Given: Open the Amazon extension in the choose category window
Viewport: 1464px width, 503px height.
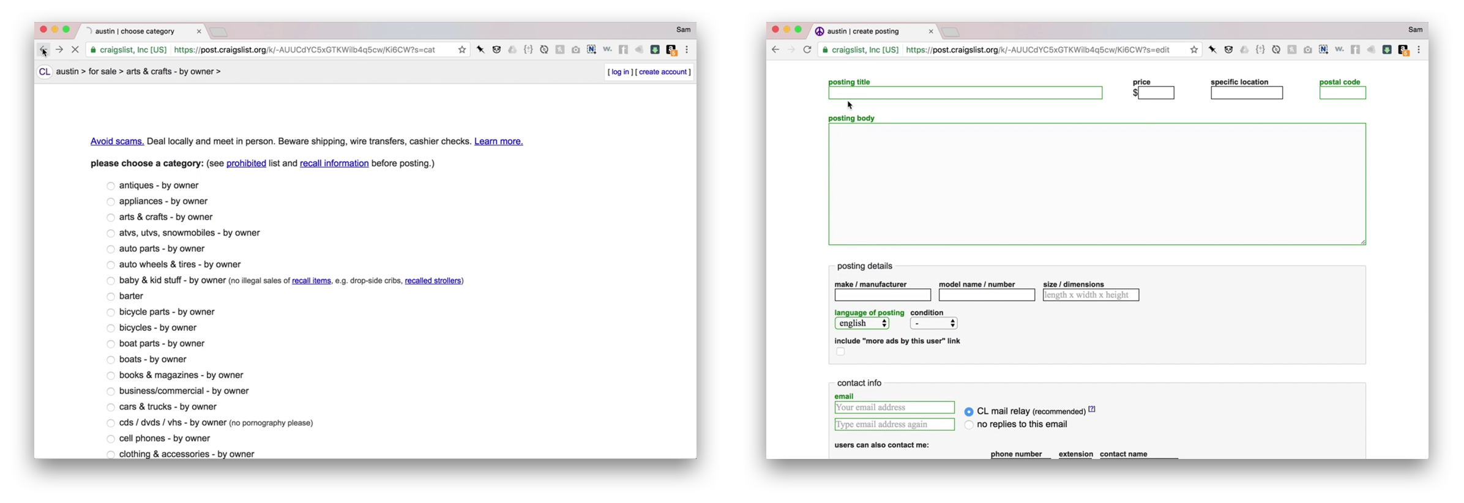Looking at the screenshot, I should click(671, 50).
